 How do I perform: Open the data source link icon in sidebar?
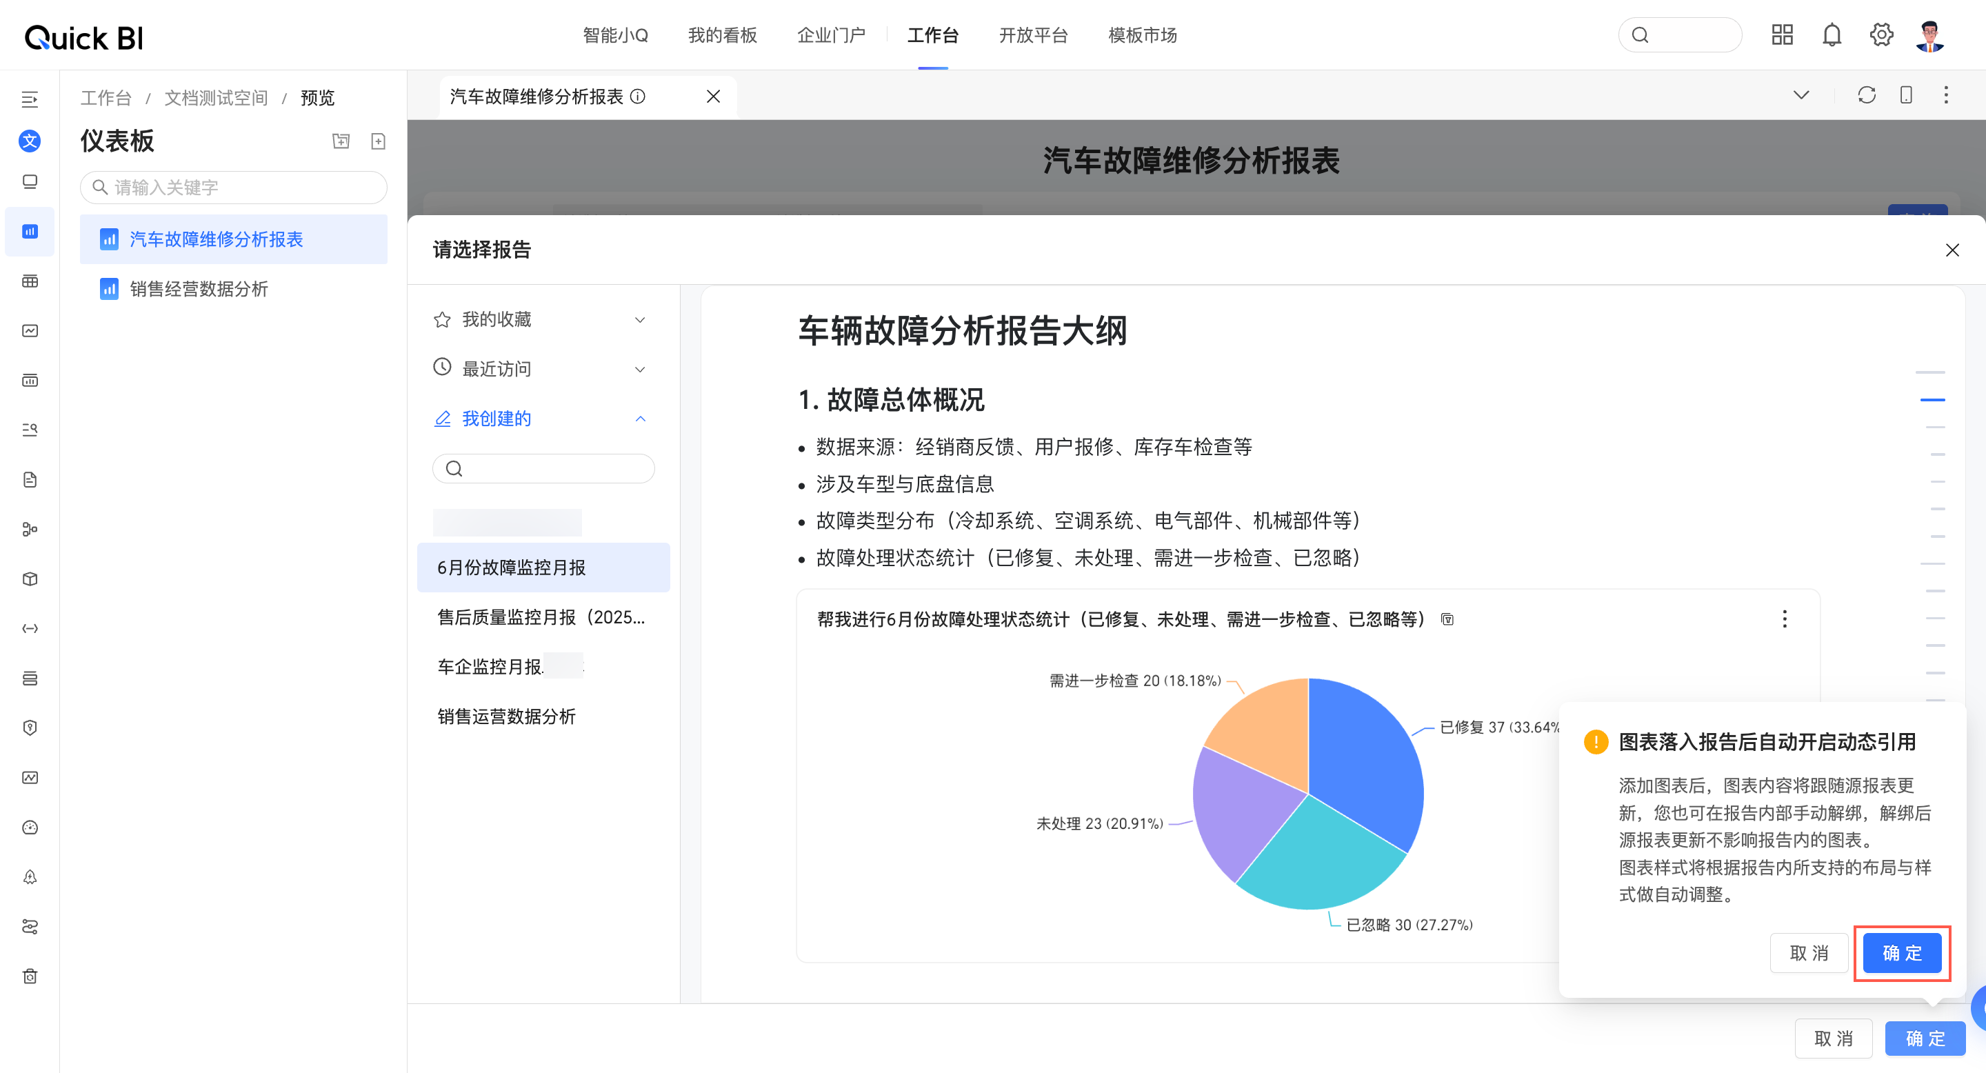29,628
